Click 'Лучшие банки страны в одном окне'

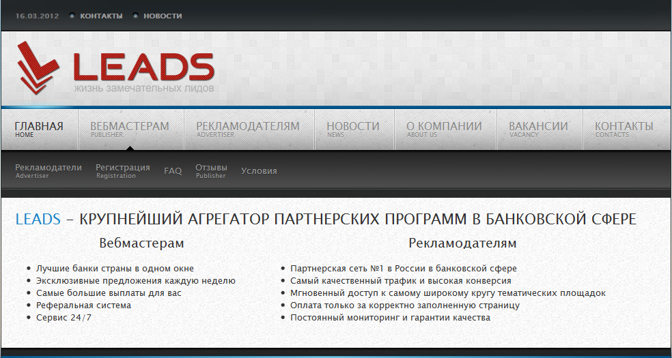pos(115,269)
